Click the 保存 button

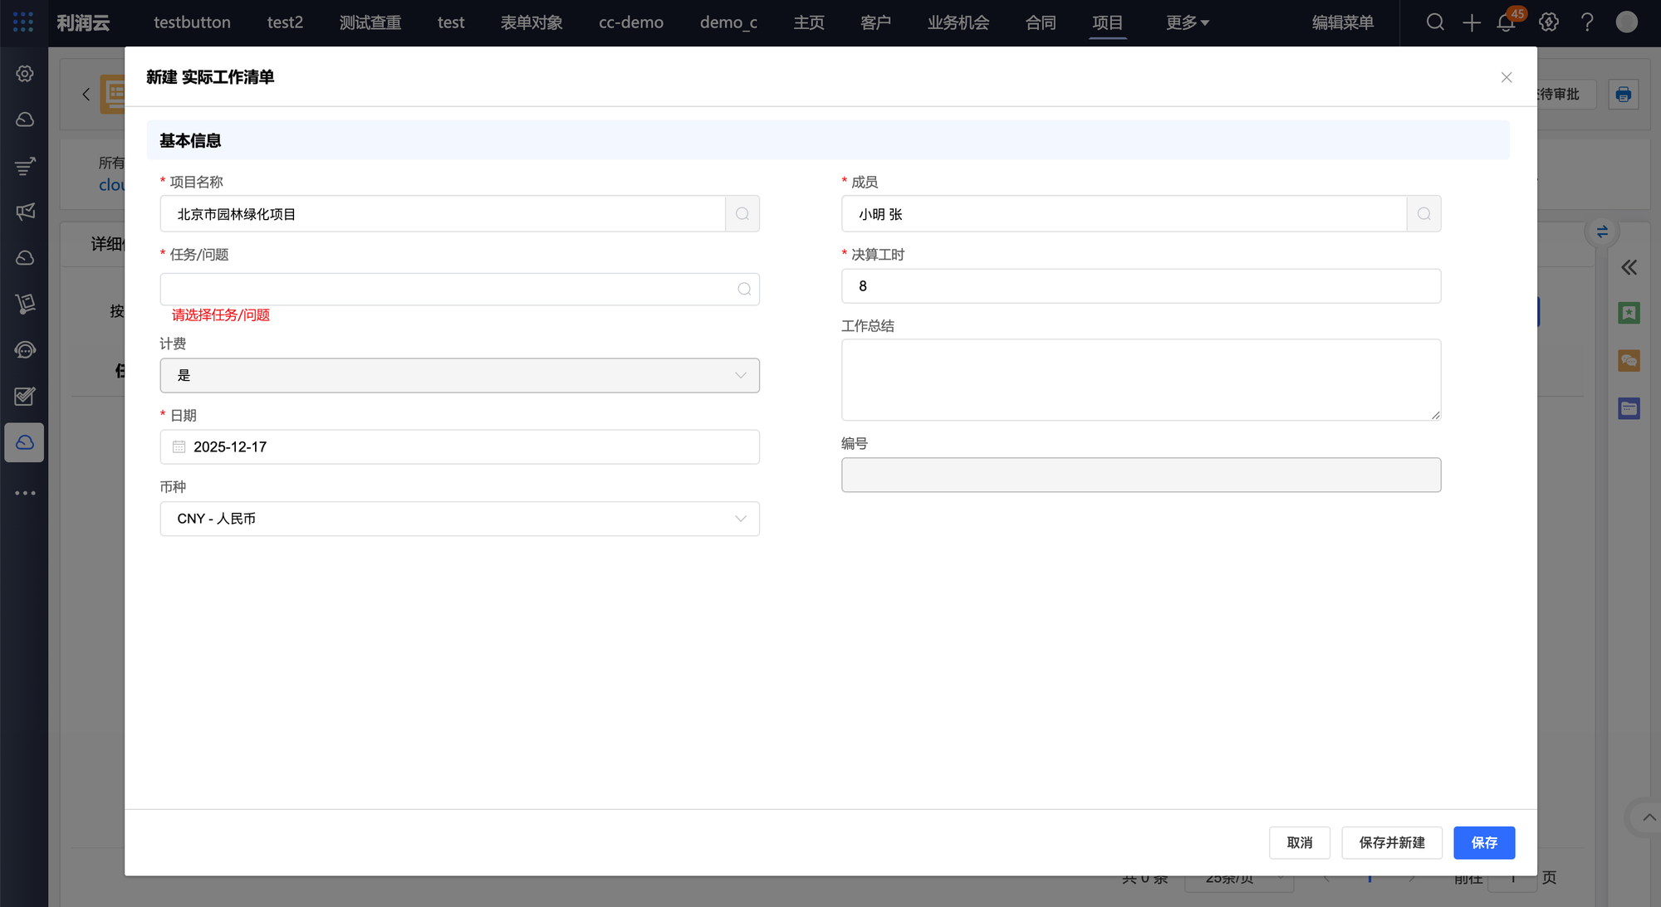coord(1483,842)
